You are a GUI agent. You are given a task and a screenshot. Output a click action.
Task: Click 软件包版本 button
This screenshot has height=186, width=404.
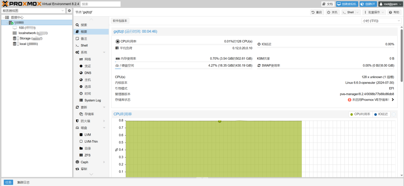click(x=120, y=21)
